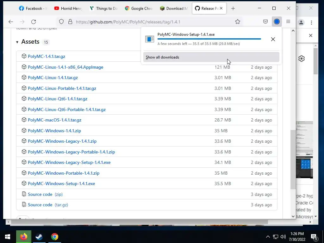Click zip file icon beside Source code (zip)

tap(24, 194)
